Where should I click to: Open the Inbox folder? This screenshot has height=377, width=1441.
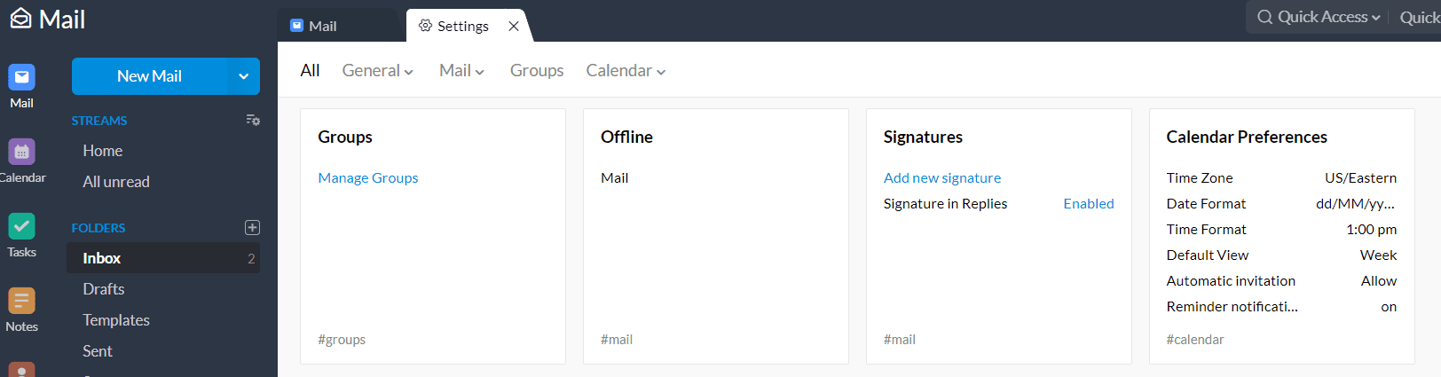coord(102,258)
